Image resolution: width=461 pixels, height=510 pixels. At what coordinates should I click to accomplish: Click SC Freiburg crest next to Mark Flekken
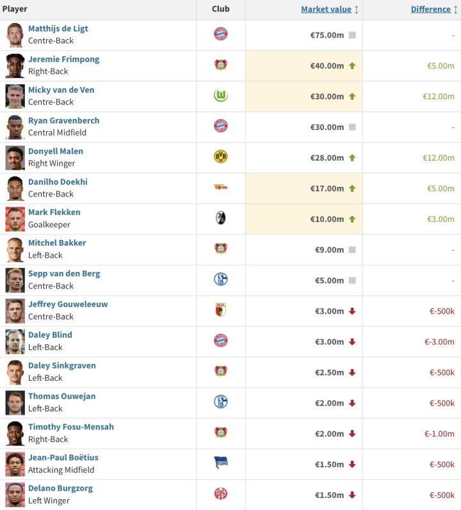220,218
